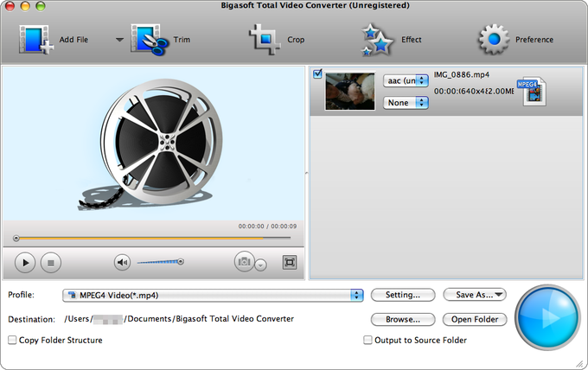Click the seek bar start handle
Image resolution: width=588 pixels, height=370 pixels.
(x=16, y=238)
